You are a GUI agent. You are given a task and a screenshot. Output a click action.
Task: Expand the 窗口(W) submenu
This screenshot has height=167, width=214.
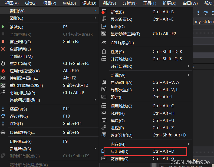click(49, 11)
